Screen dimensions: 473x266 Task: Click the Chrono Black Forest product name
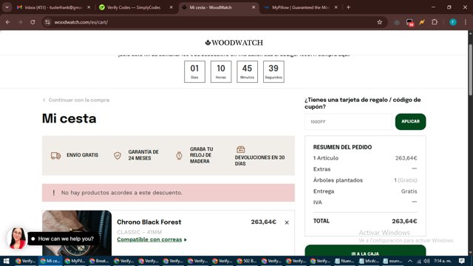(x=149, y=222)
